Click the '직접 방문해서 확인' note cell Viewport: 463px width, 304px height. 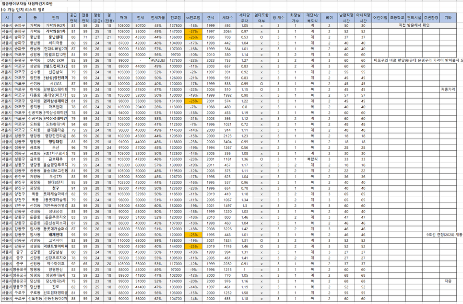click(x=414, y=26)
